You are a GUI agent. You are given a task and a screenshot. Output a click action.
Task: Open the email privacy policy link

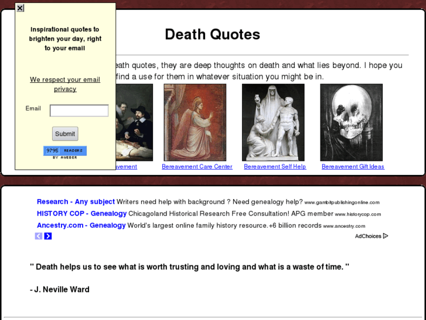pos(65,84)
